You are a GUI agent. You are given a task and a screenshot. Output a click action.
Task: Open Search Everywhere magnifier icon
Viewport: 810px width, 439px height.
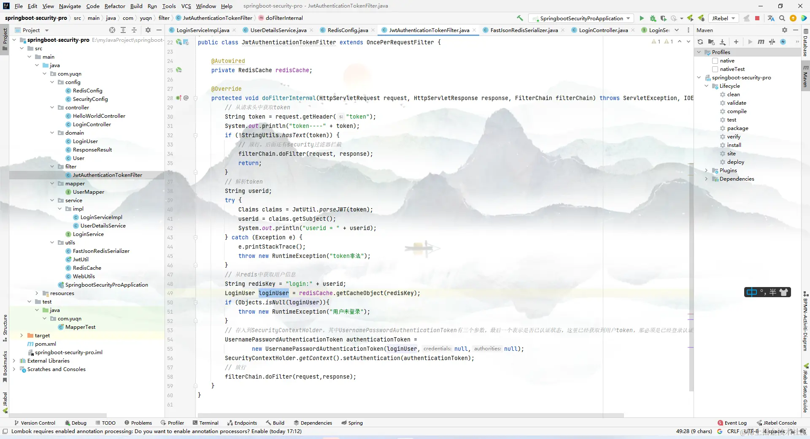782,18
